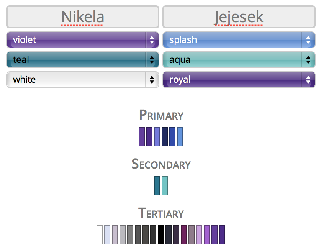Open the royal color dropdown
The height and width of the screenshot is (249, 321).
239,80
